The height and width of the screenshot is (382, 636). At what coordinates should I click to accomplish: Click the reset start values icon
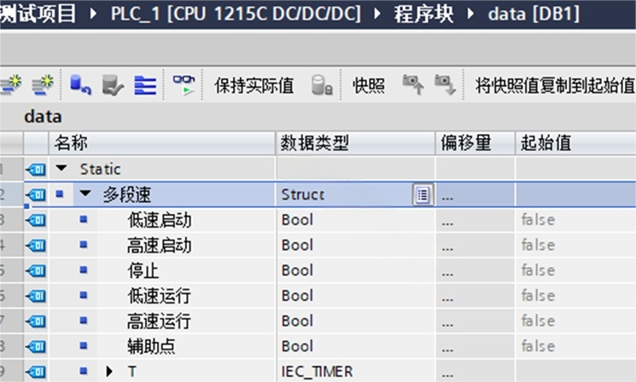(80, 85)
